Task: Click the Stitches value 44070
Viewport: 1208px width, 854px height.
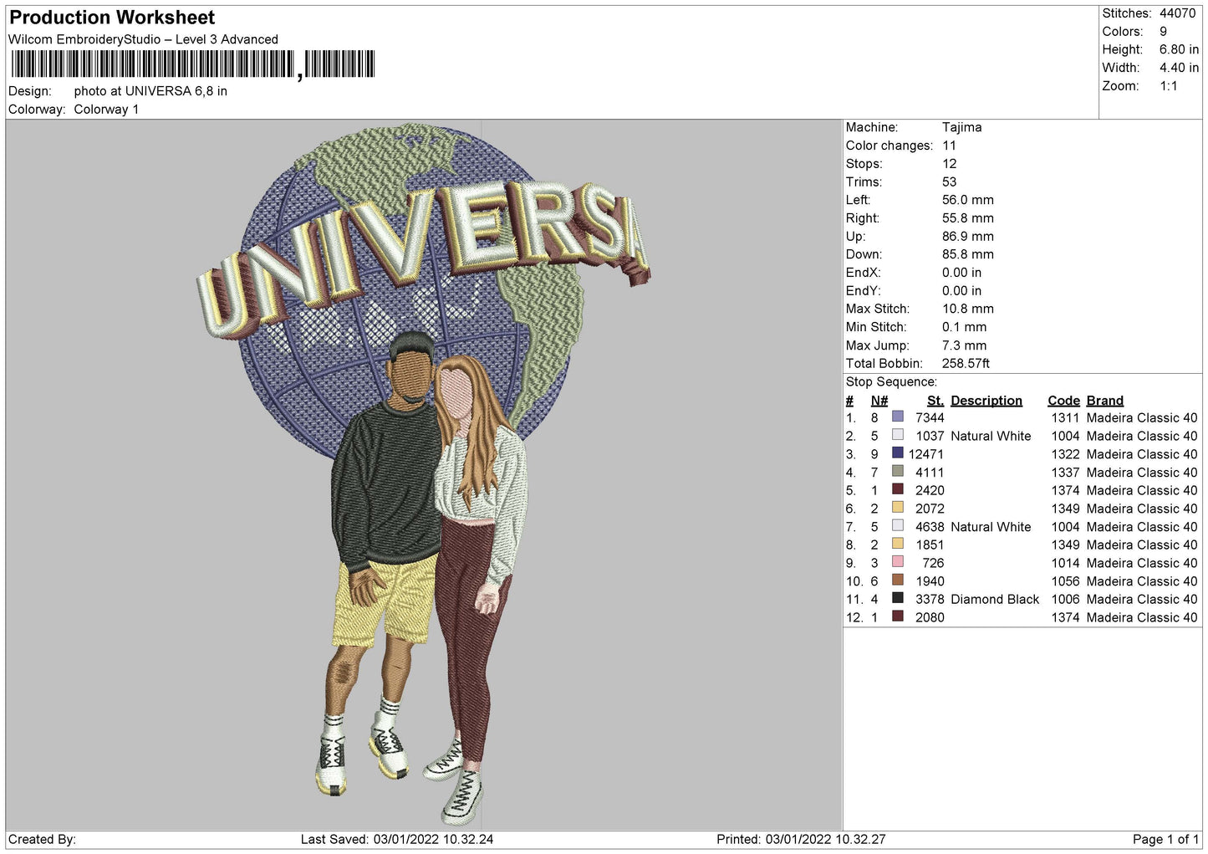Action: tap(1177, 13)
